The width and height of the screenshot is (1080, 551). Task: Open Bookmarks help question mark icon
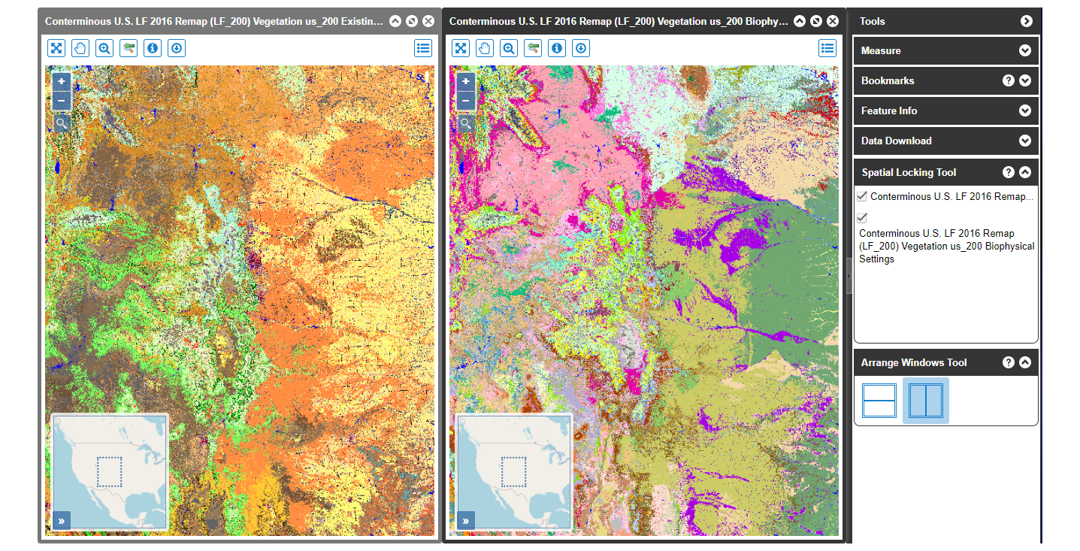pos(1009,81)
